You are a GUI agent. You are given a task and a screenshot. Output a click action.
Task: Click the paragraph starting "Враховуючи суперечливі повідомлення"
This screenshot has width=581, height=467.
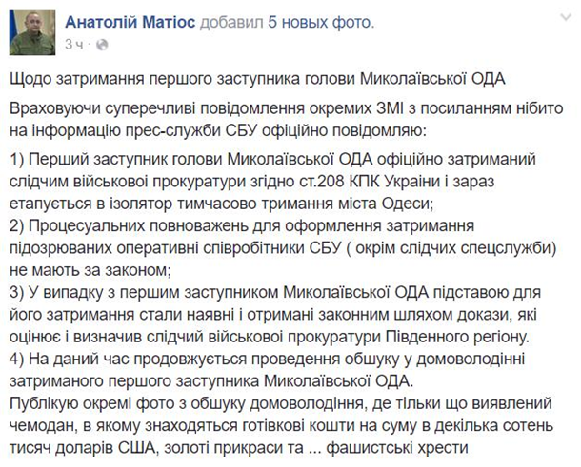286,120
